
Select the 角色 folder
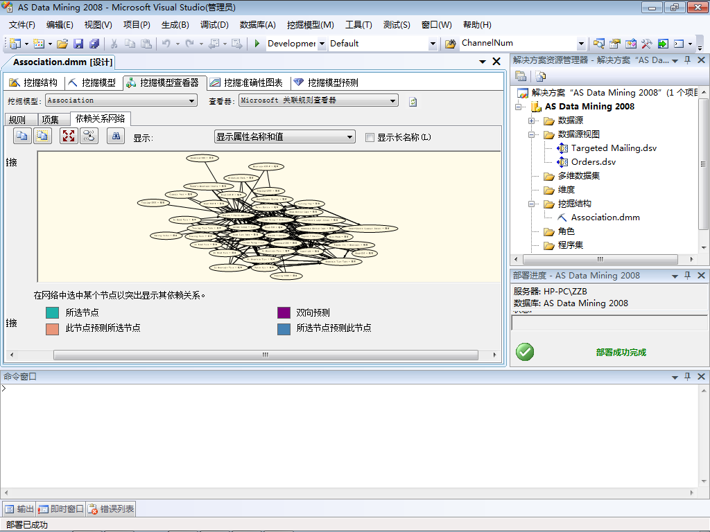point(566,231)
